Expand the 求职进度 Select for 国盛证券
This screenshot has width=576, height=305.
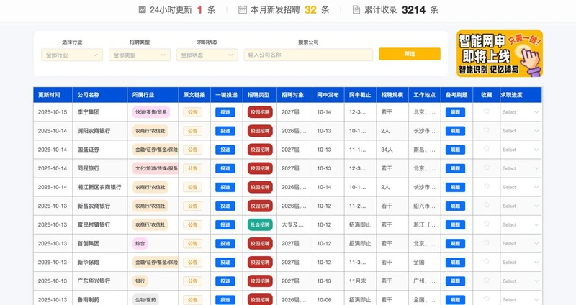point(521,150)
